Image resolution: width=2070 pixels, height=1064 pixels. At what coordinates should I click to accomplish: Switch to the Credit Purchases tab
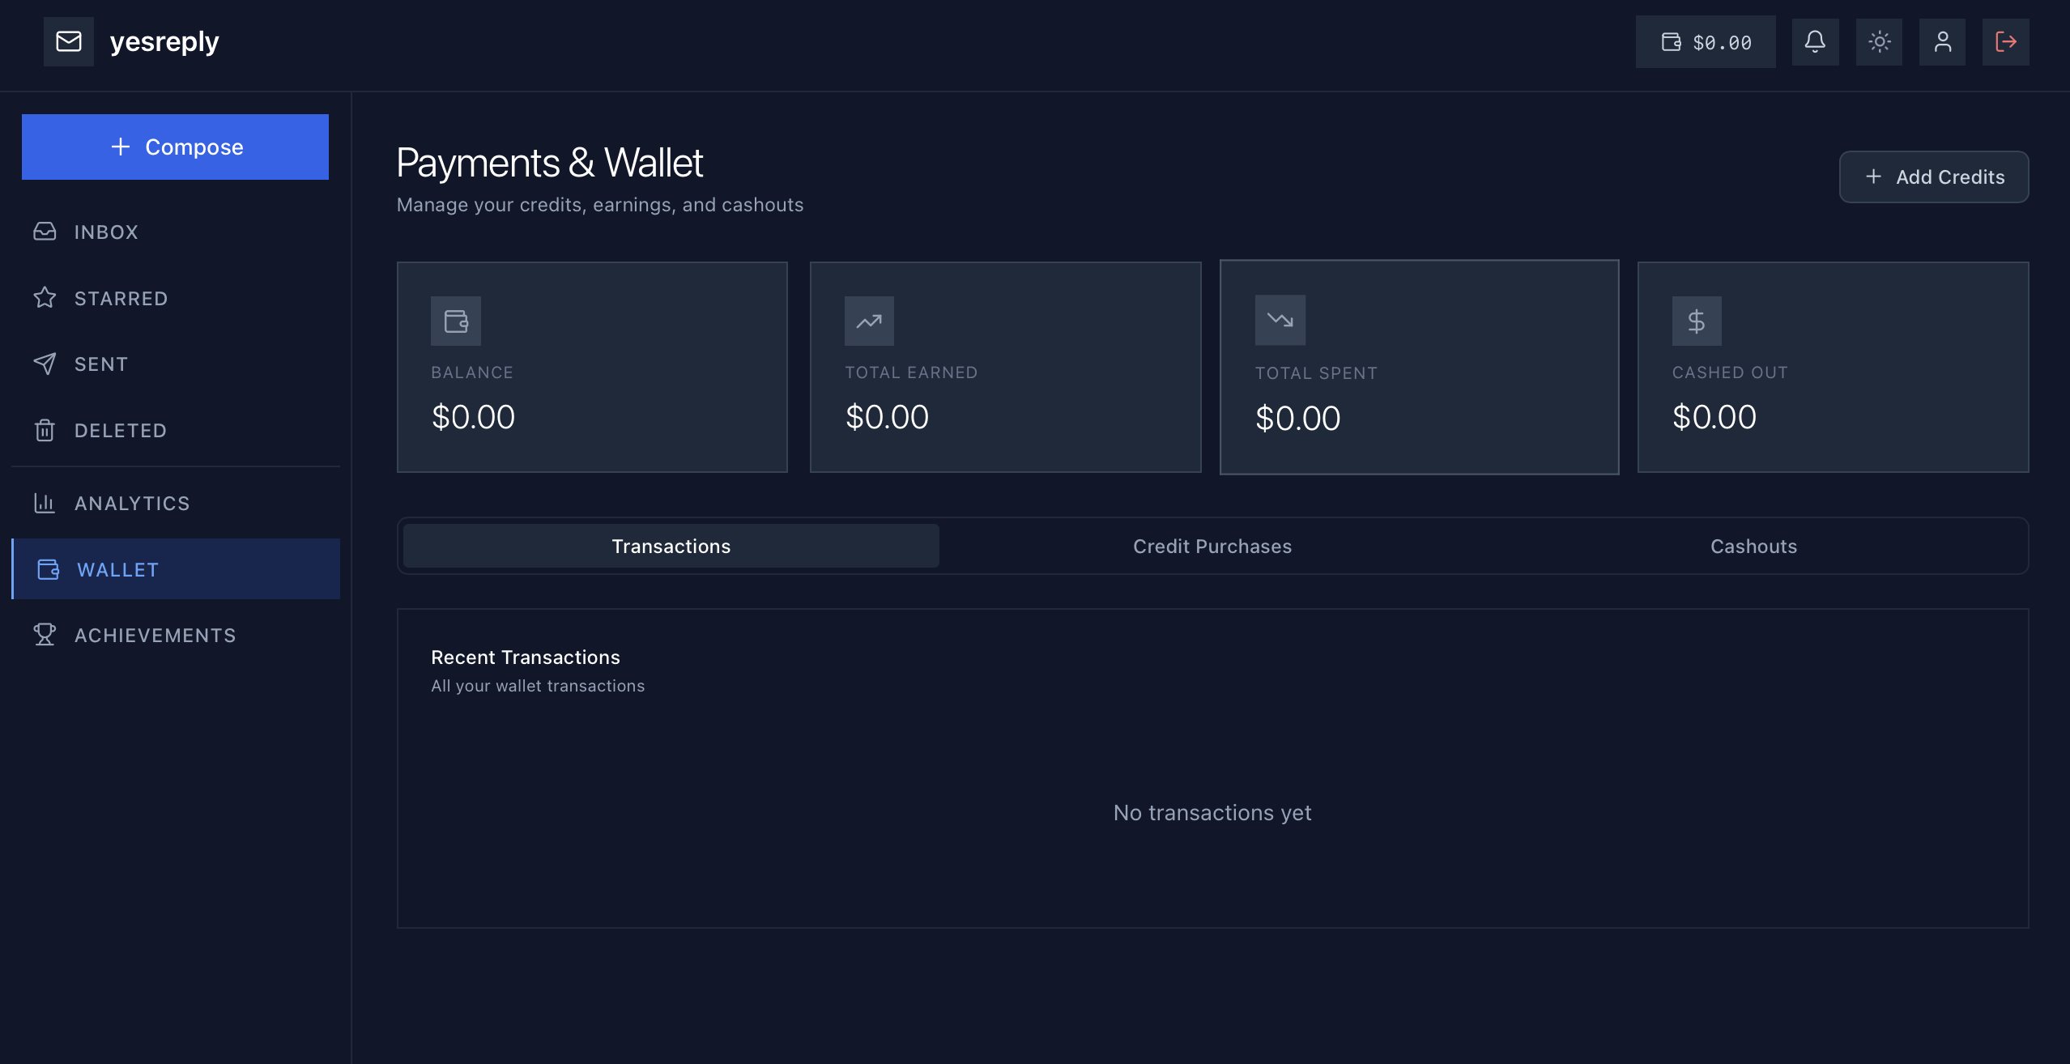pyautogui.click(x=1212, y=547)
